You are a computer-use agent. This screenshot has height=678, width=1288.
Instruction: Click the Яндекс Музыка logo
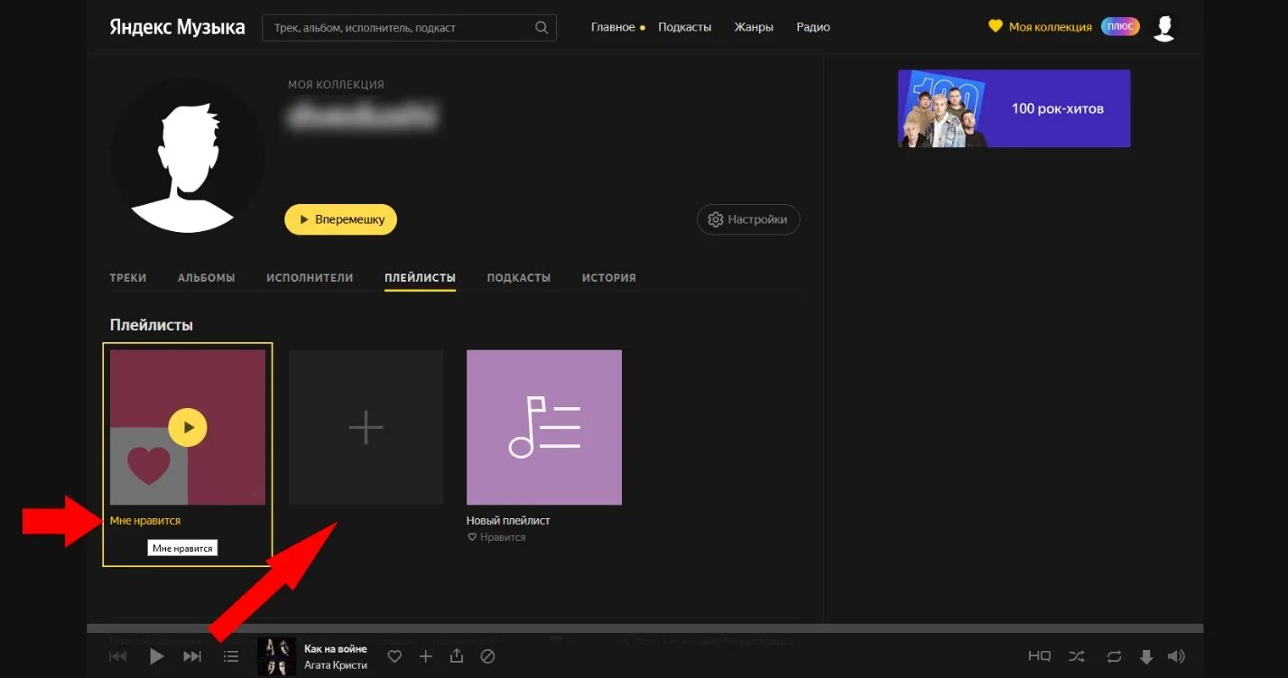pos(177,27)
